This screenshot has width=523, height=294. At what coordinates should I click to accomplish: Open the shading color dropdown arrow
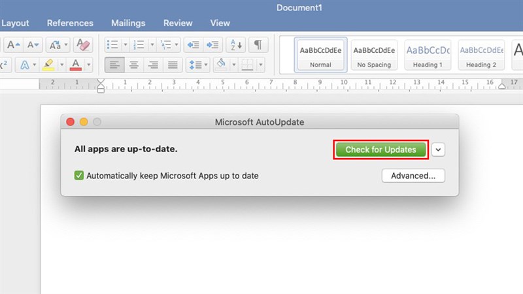pyautogui.click(x=234, y=65)
